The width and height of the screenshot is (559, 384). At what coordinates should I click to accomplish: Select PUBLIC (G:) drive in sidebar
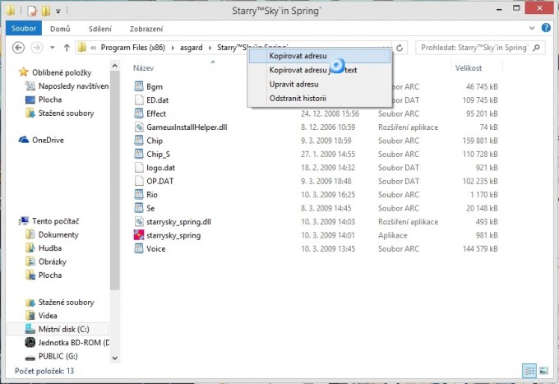[58, 356]
